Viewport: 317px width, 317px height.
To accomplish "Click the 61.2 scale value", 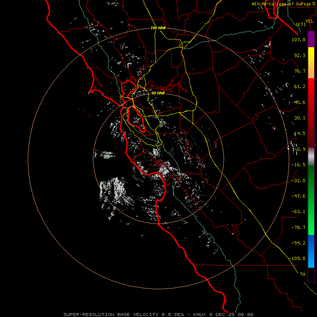I will tap(300, 87).
